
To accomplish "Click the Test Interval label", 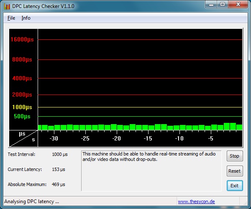I will 21,155.
